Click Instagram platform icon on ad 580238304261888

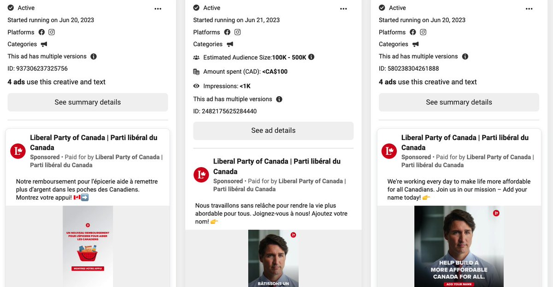[423, 32]
